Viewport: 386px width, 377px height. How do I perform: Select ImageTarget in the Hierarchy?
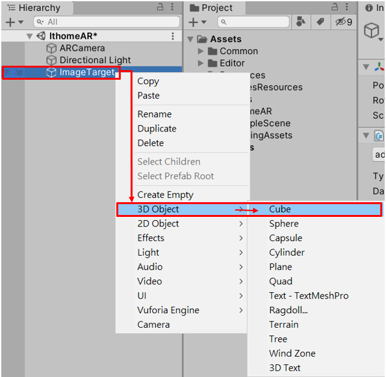(x=87, y=72)
